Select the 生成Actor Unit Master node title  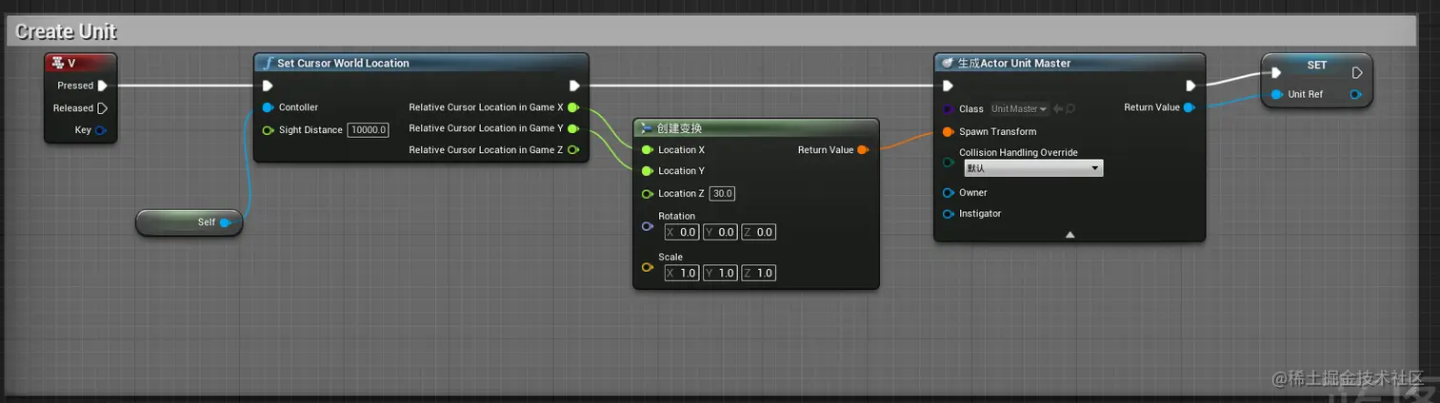[x=1014, y=64]
